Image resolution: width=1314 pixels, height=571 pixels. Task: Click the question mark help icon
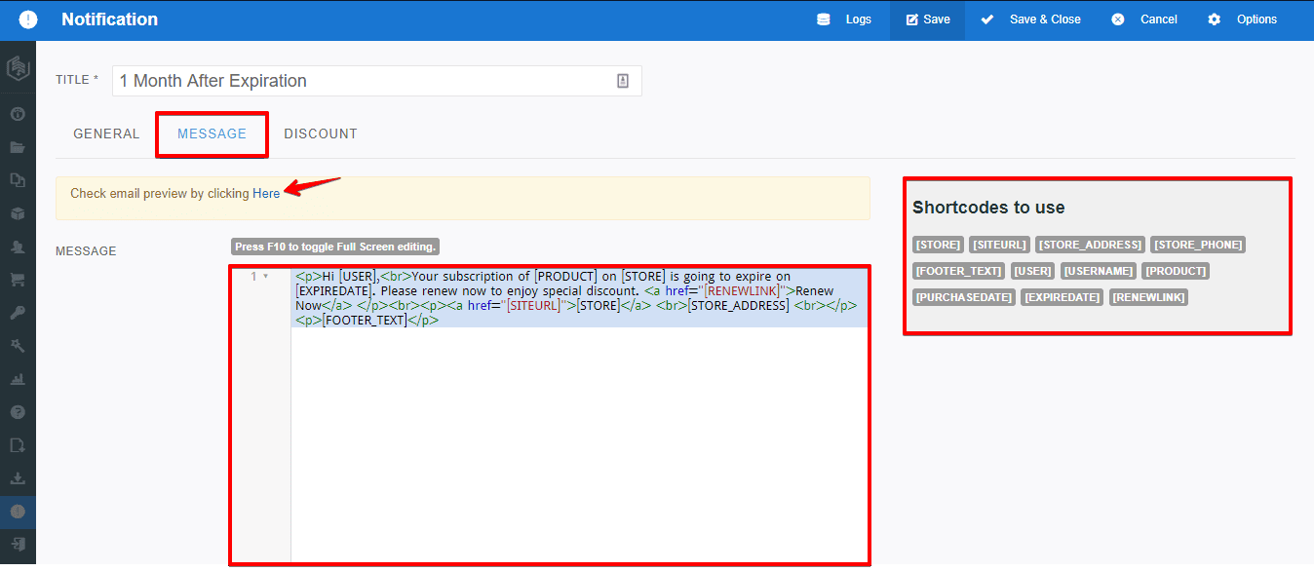pyautogui.click(x=17, y=412)
